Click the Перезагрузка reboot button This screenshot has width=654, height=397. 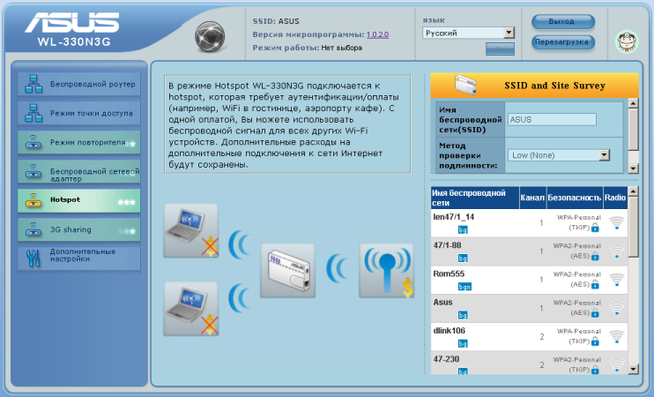point(562,42)
